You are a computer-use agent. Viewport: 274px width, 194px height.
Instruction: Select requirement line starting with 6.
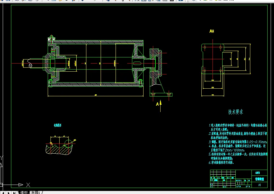click(x=221, y=162)
